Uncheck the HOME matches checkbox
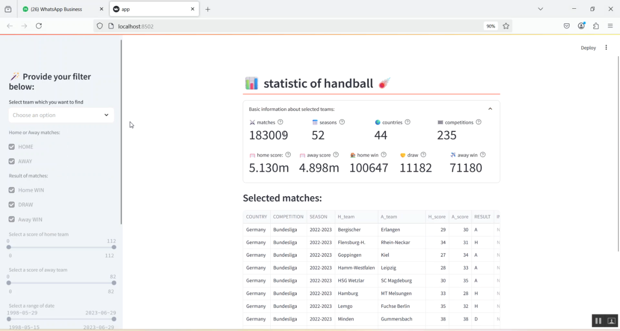 coord(12,147)
